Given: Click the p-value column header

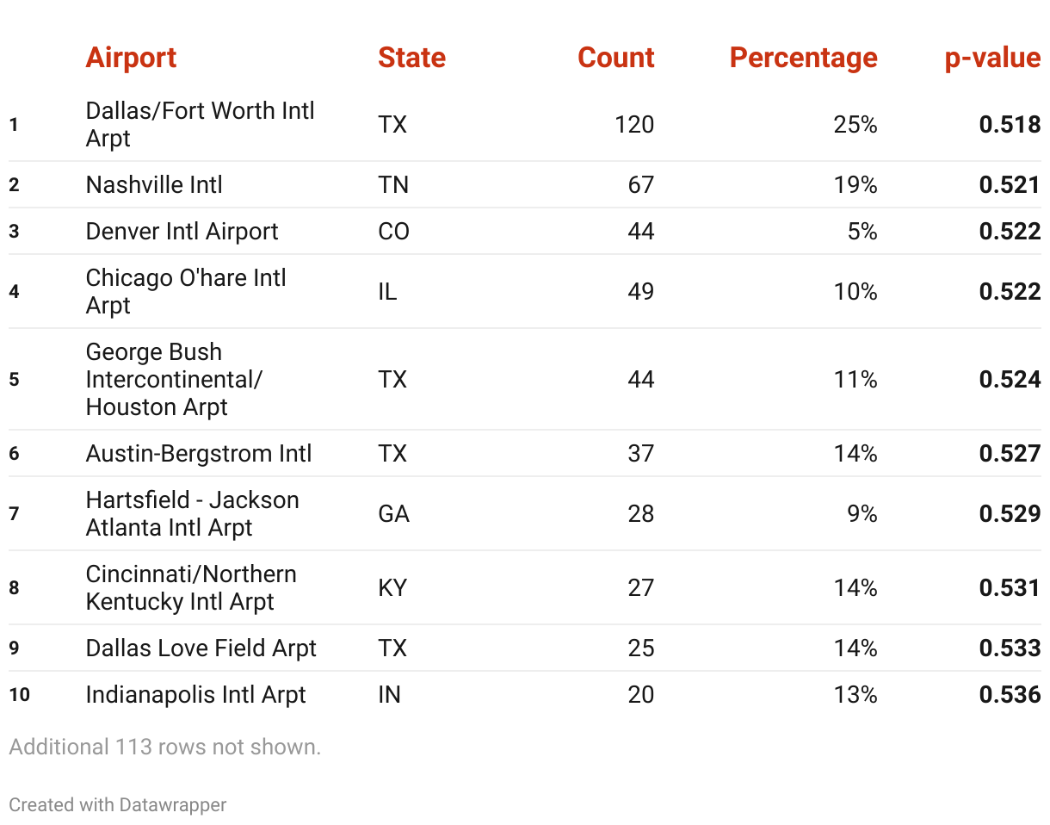Looking at the screenshot, I should [992, 58].
